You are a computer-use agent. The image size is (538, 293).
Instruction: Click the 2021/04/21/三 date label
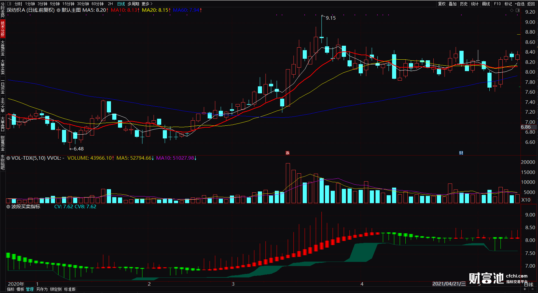tap(449, 284)
